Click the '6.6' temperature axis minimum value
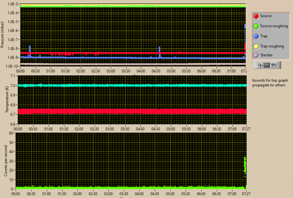The width and height of the screenshot is (293, 198). pyautogui.click(x=13, y=124)
